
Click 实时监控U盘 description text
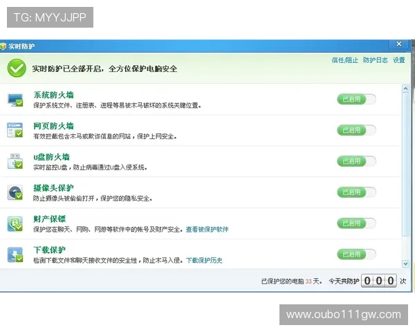click(90, 167)
